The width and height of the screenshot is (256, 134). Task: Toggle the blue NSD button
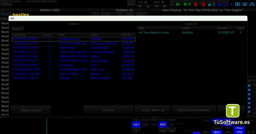[163, 124]
